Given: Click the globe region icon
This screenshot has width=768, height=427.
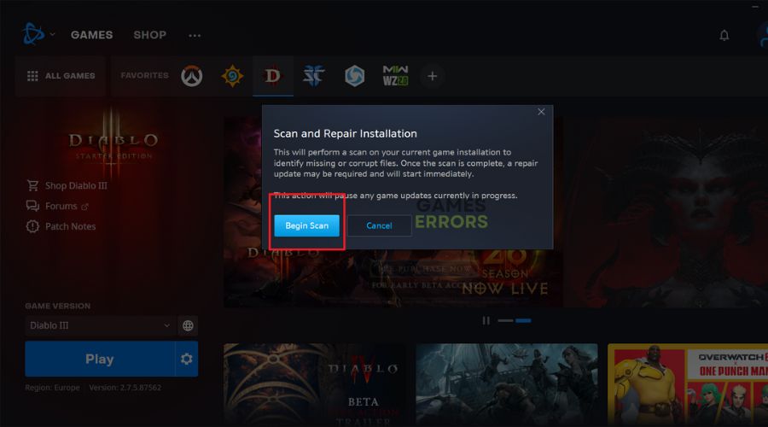Looking at the screenshot, I should pyautogui.click(x=188, y=325).
